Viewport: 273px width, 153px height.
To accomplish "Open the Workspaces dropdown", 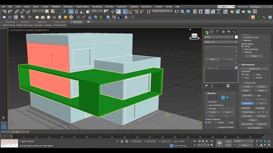I will (x=261, y=7).
